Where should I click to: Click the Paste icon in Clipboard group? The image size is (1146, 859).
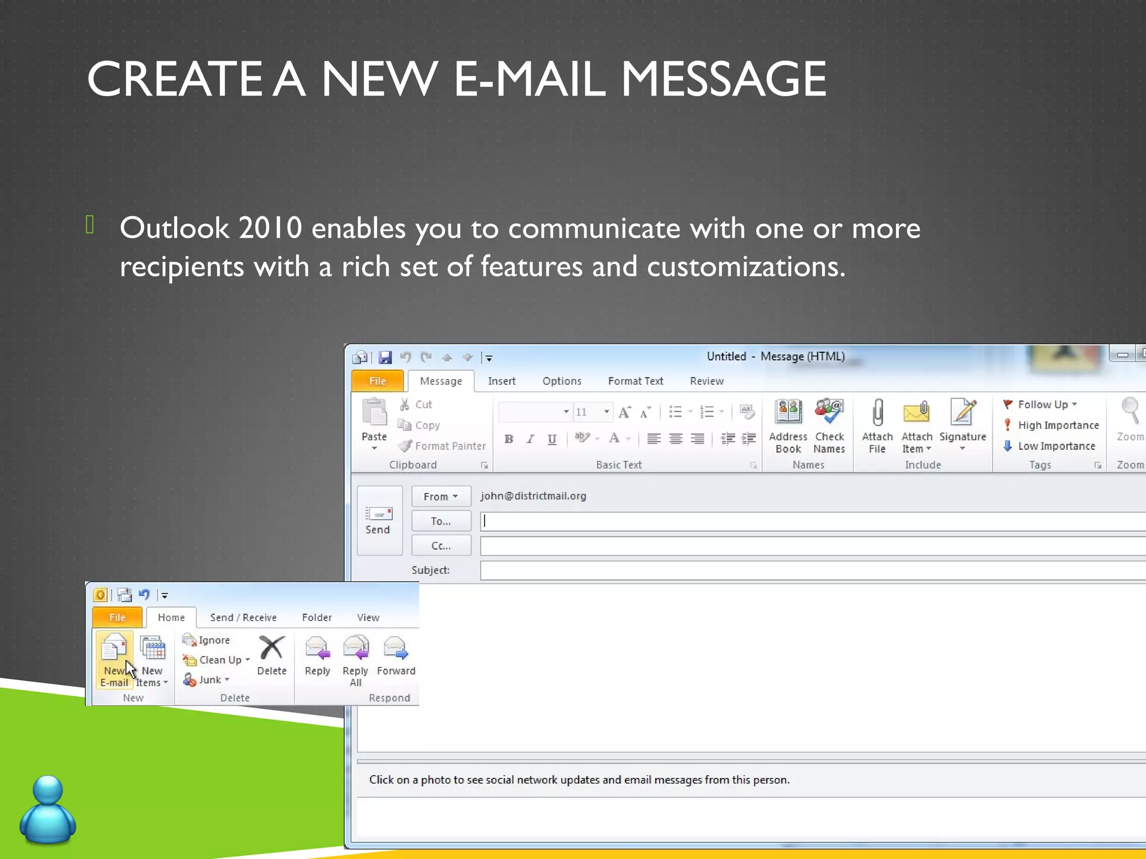point(374,413)
